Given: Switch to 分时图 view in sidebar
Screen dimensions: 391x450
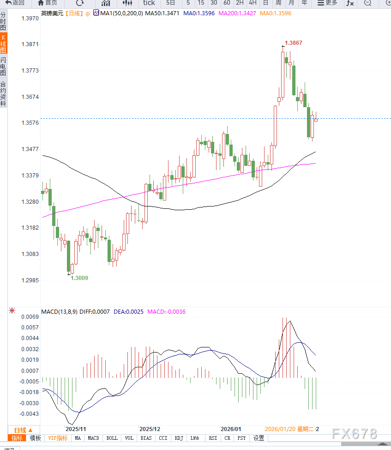Looking at the screenshot, I should (3, 22).
